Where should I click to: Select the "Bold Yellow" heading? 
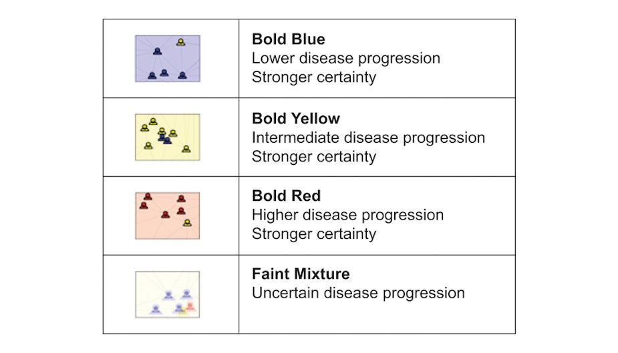pos(296,119)
